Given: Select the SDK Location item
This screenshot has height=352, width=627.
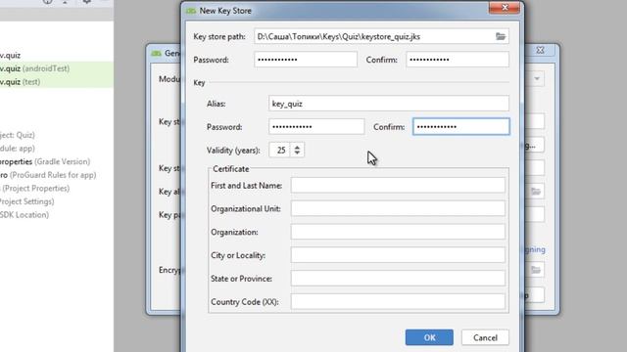Looking at the screenshot, I should (x=24, y=215).
